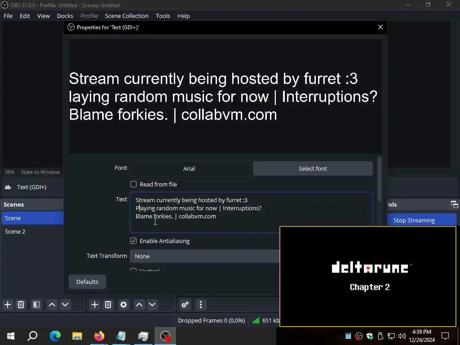Viewport: 460px width, 345px height.
Task: Open advanced audio properties gears icon
Action: coord(185,305)
